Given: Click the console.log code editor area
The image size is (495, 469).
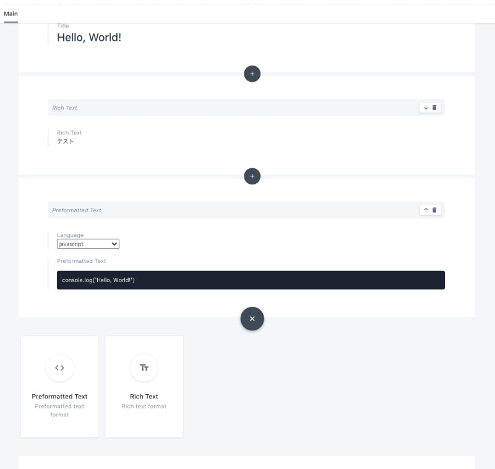Looking at the screenshot, I should click(x=251, y=280).
